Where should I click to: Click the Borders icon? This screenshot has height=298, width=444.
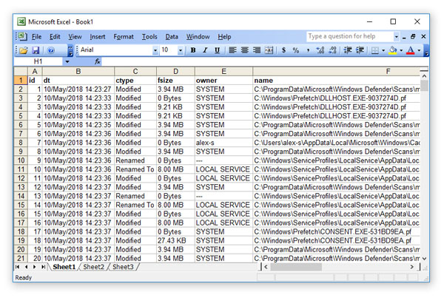click(375, 50)
